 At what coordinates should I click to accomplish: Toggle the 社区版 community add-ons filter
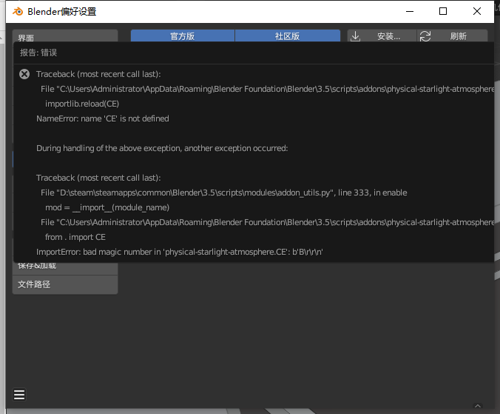pyautogui.click(x=287, y=36)
